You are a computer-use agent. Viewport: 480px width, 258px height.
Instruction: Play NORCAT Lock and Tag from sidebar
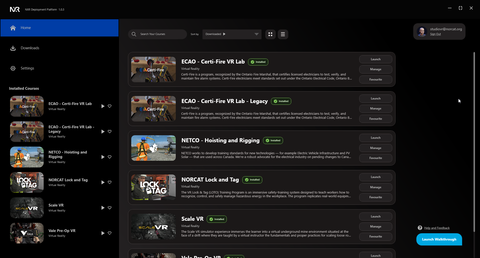pos(103,182)
